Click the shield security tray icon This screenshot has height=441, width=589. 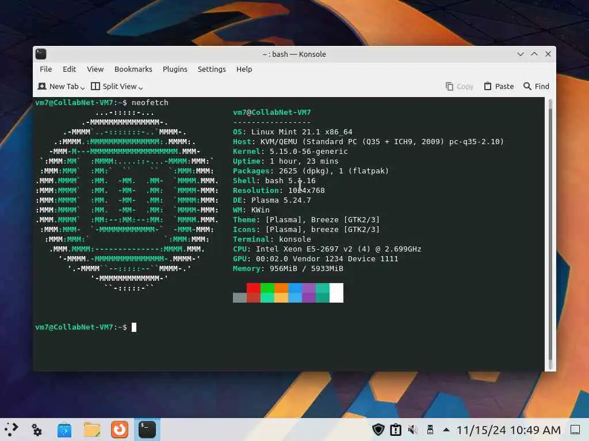[378, 430]
